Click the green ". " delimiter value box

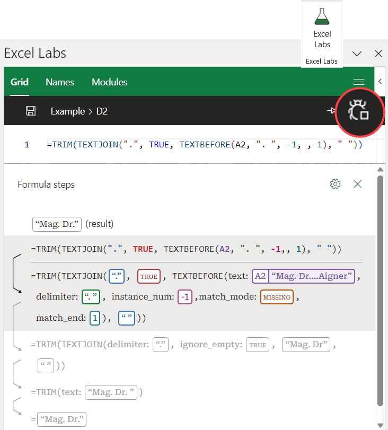coord(91,297)
